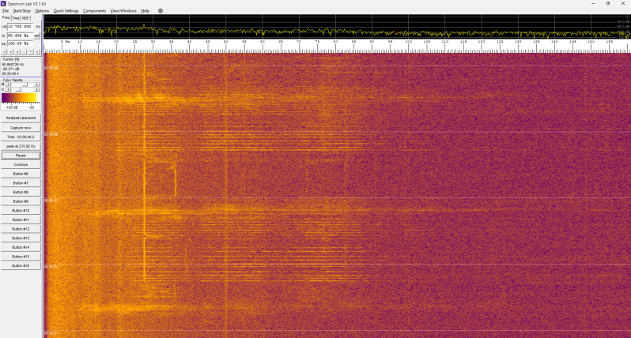Click the 'opt' button next to fc
This screenshot has width=631, height=338.
coord(36,36)
